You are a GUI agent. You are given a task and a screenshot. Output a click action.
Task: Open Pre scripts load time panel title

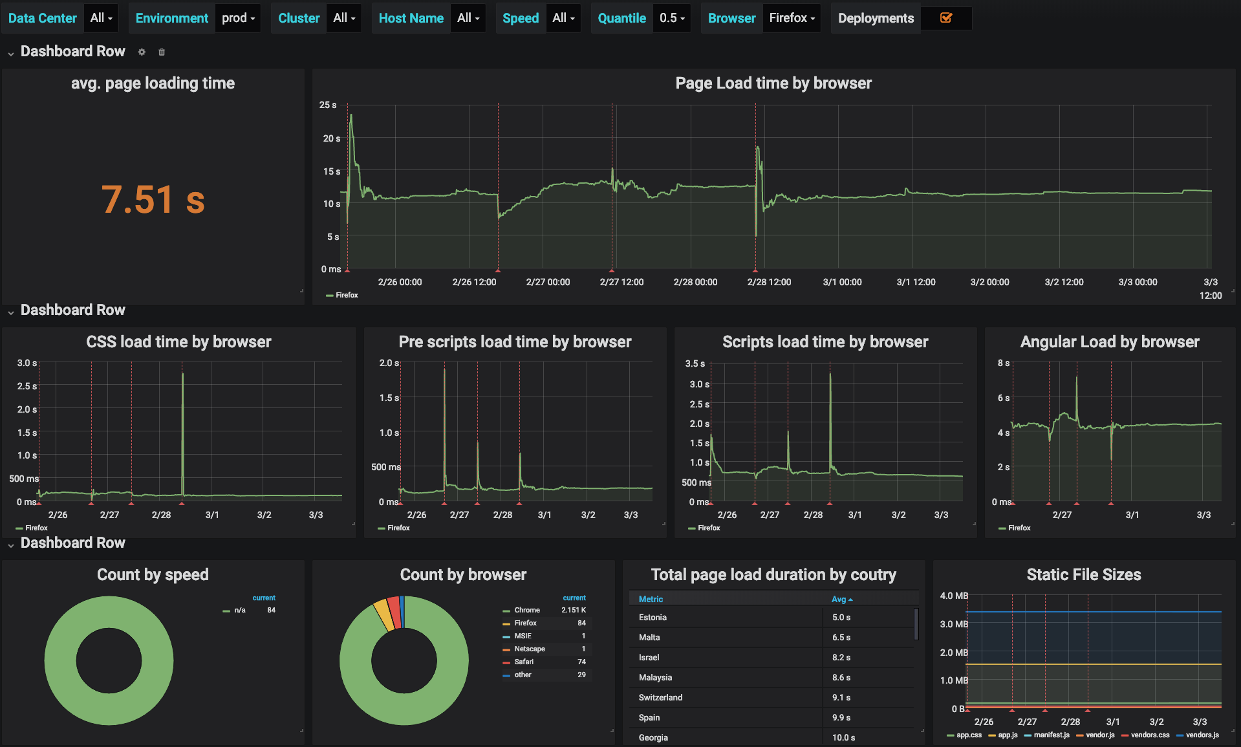pyautogui.click(x=515, y=341)
